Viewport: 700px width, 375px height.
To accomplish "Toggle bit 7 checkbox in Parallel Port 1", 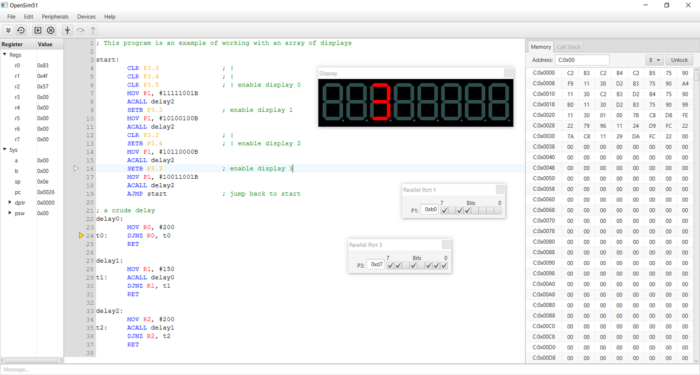I will 444,210.
